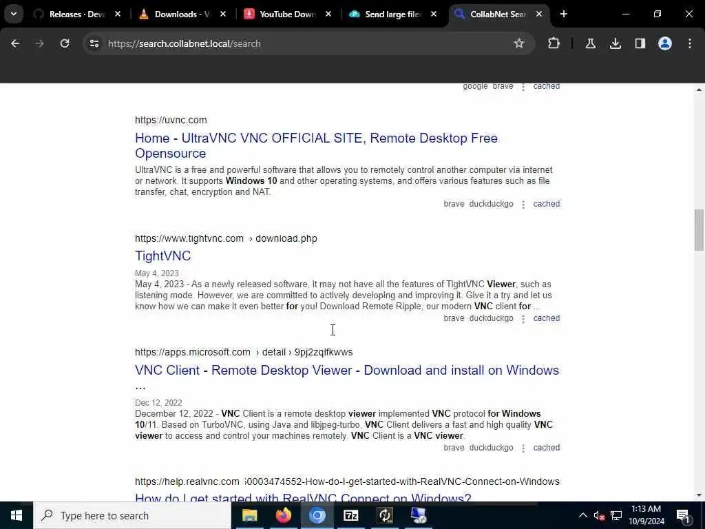
Task: Switch to Send large files tab
Action: (x=392, y=14)
